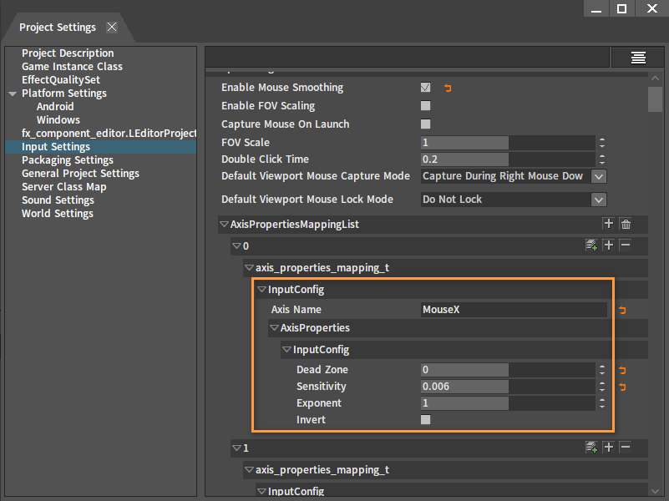Go to General Project Settings

tap(81, 174)
